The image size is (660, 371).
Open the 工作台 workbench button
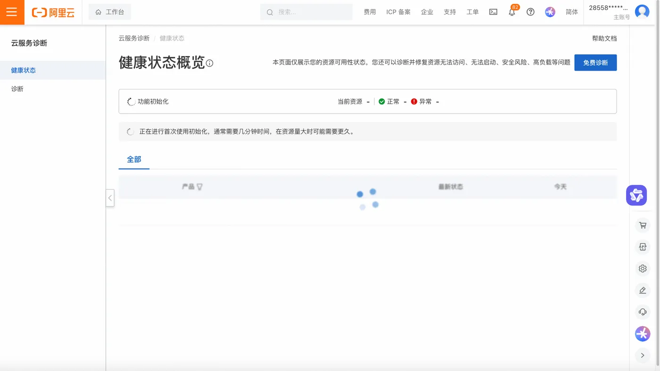click(110, 12)
